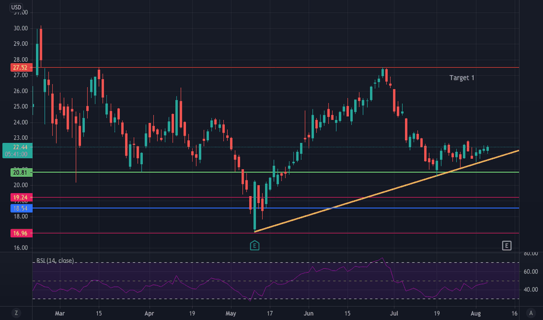
Task: Click the Mar label on time axis
Action: pyautogui.click(x=59, y=314)
